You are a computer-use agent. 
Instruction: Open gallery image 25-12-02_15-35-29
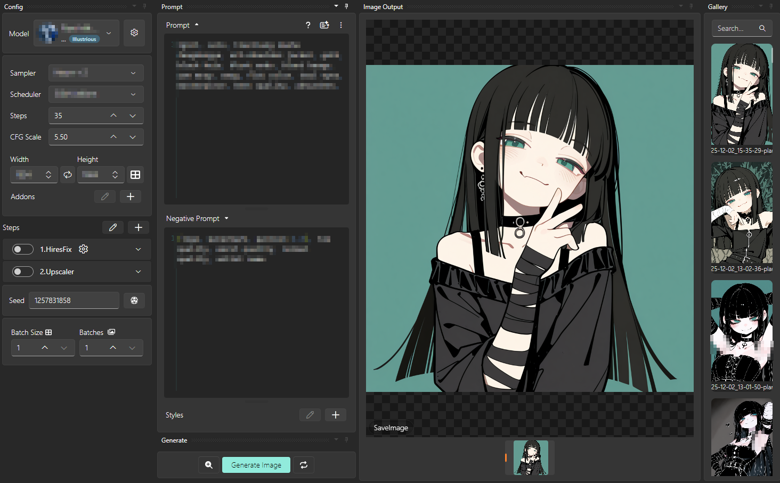(742, 94)
